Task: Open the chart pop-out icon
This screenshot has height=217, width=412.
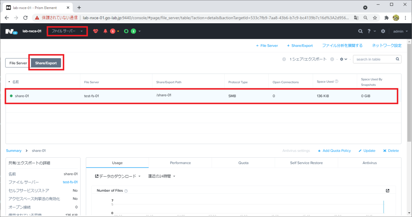Action: pos(388,191)
